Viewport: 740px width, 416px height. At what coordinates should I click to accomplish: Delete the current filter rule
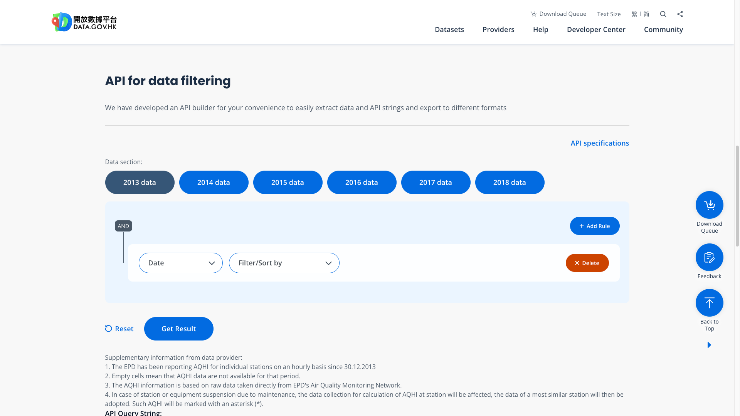(587, 263)
